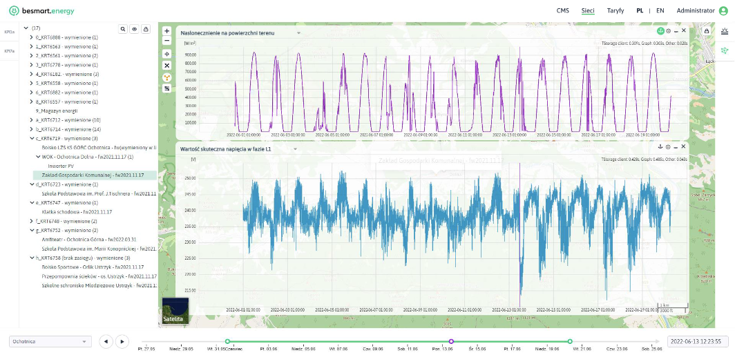Click the map layers icon below the nodes icon

point(167,88)
